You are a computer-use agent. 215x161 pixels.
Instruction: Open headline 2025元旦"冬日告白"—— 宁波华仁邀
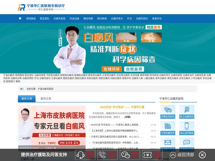pyautogui.click(x=122, y=107)
